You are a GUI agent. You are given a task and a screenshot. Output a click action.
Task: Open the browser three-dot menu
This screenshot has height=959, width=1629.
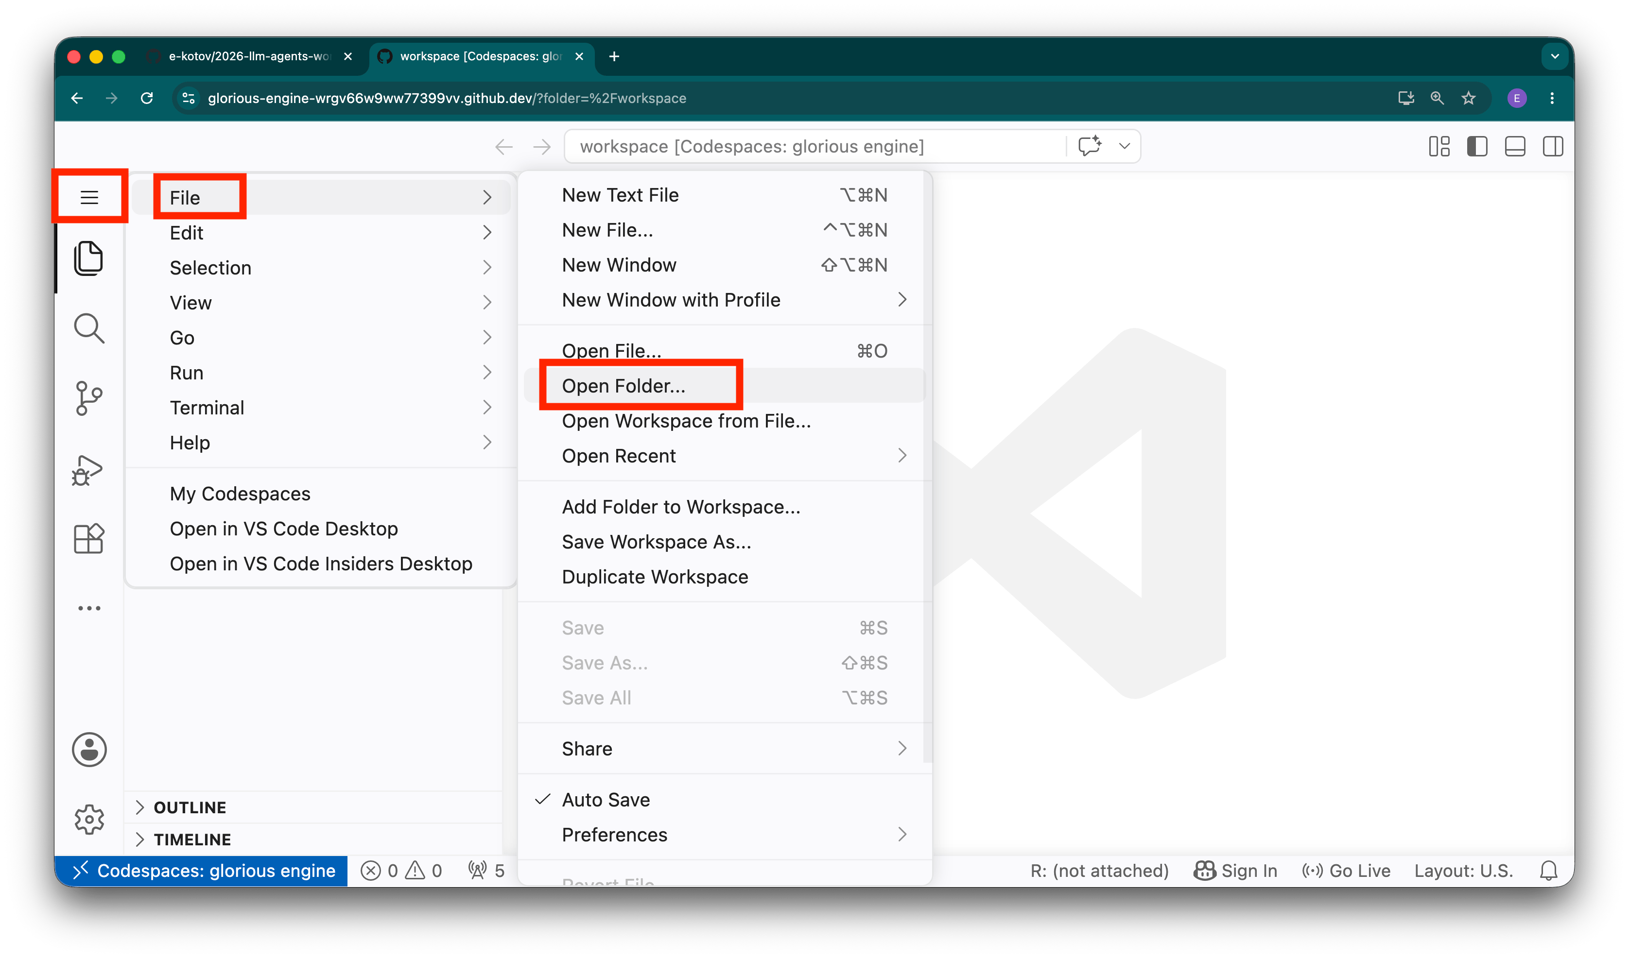point(1552,98)
